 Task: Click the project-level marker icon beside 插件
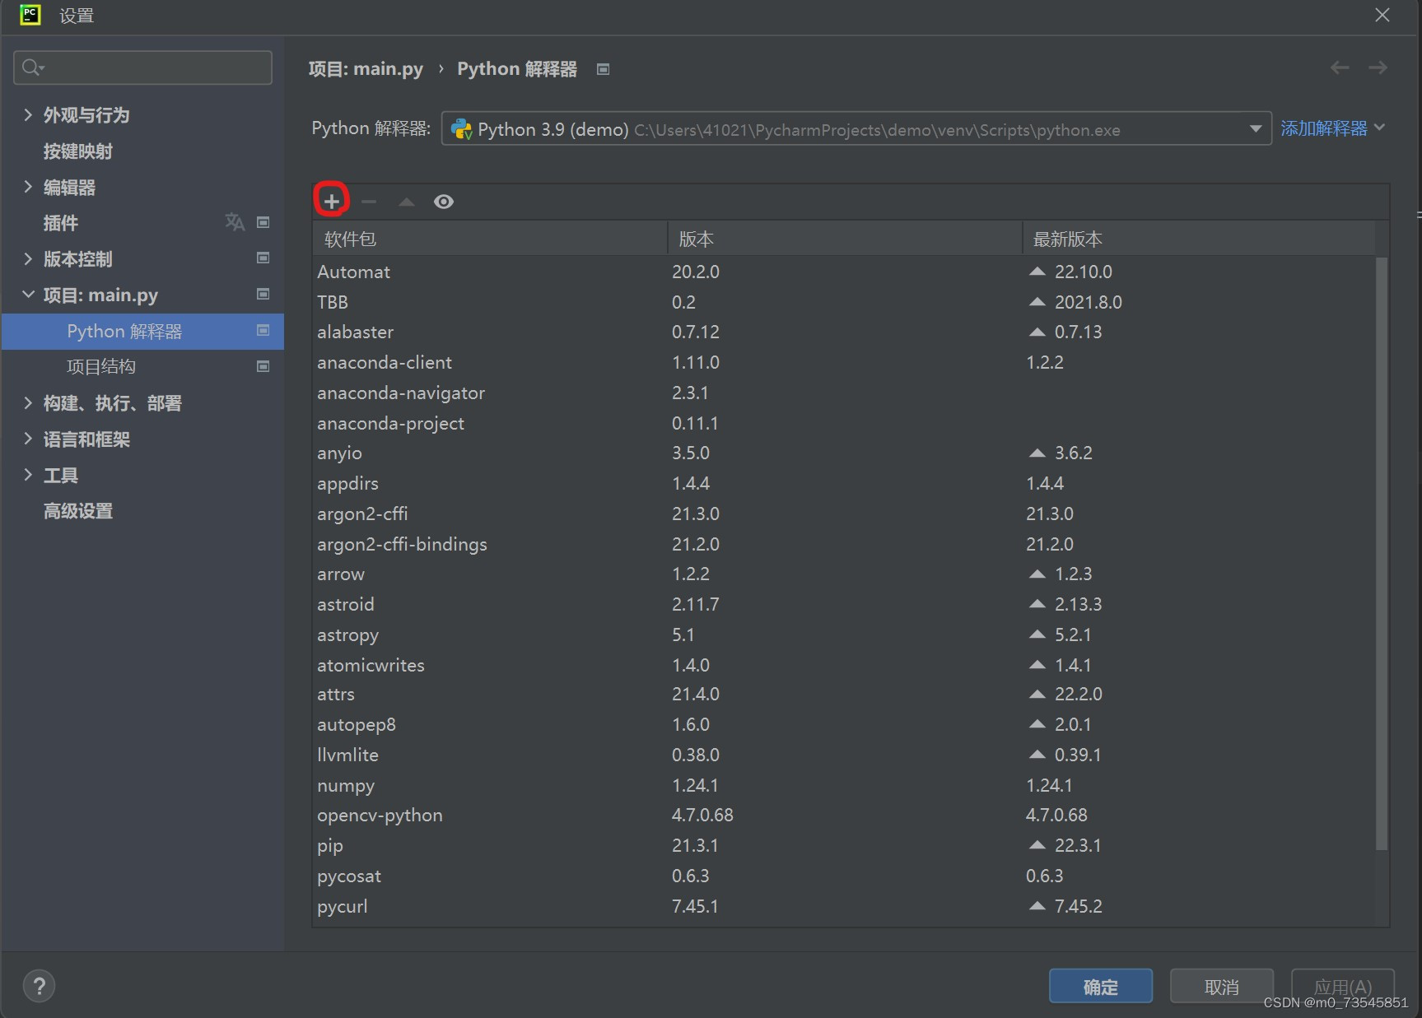263,222
